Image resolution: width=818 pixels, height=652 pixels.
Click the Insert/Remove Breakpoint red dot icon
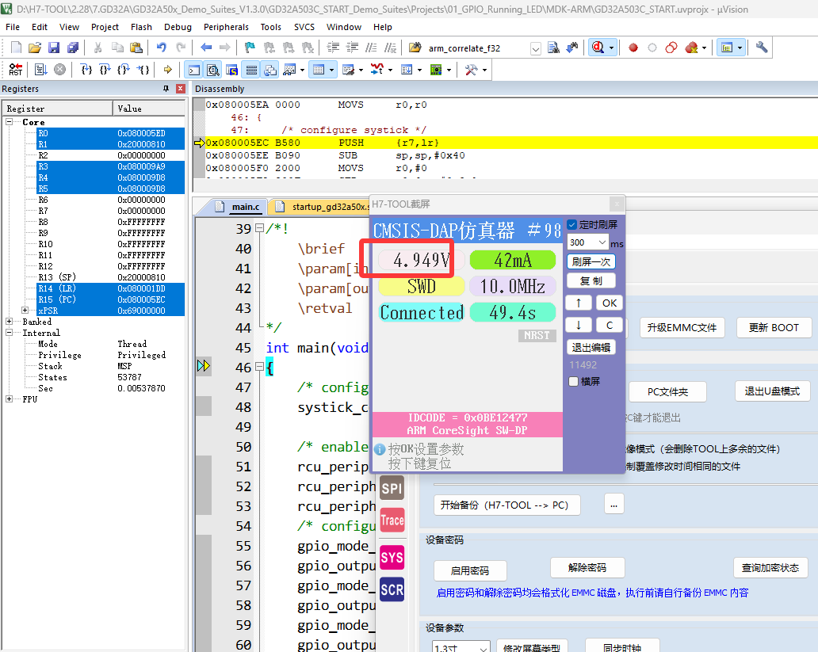pos(633,48)
